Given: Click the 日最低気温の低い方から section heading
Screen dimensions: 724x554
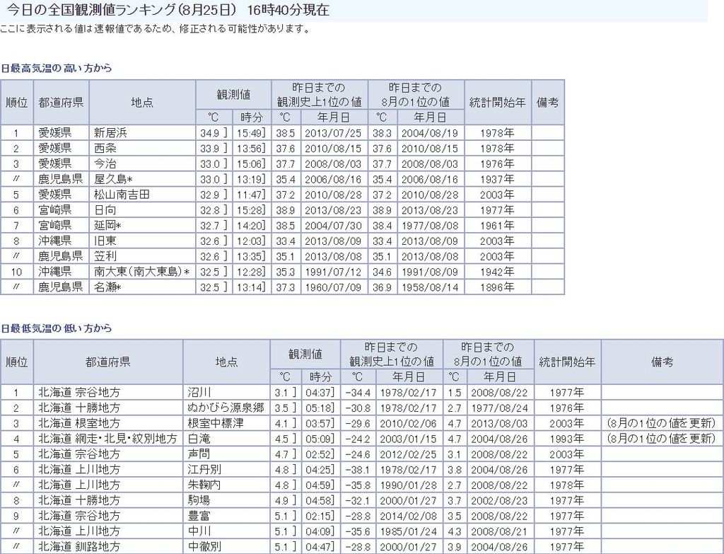Looking at the screenshot, I should (57, 329).
